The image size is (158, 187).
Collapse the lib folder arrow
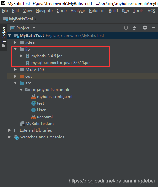click(15, 49)
